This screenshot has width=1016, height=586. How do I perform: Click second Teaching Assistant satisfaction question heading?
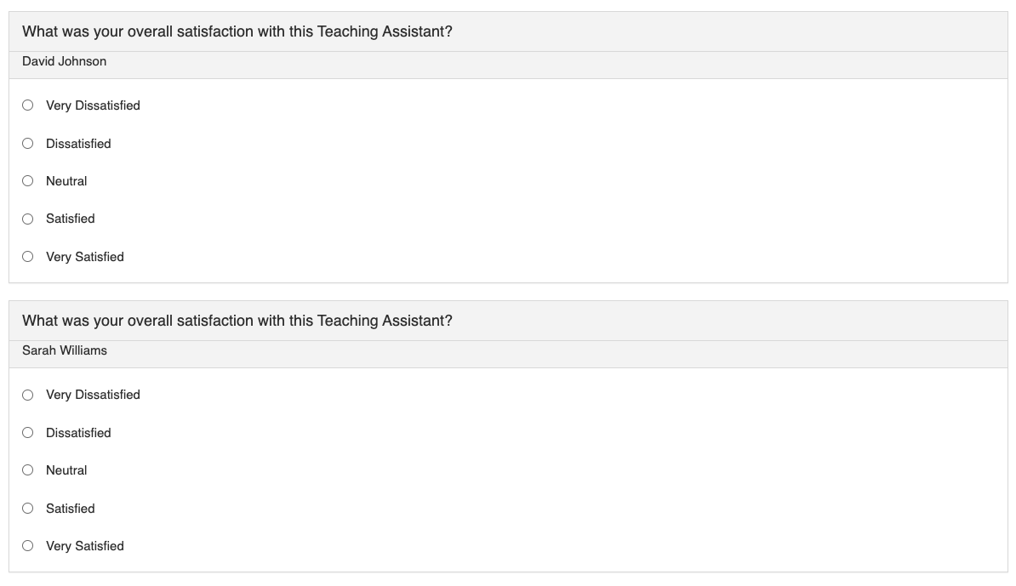tap(237, 321)
